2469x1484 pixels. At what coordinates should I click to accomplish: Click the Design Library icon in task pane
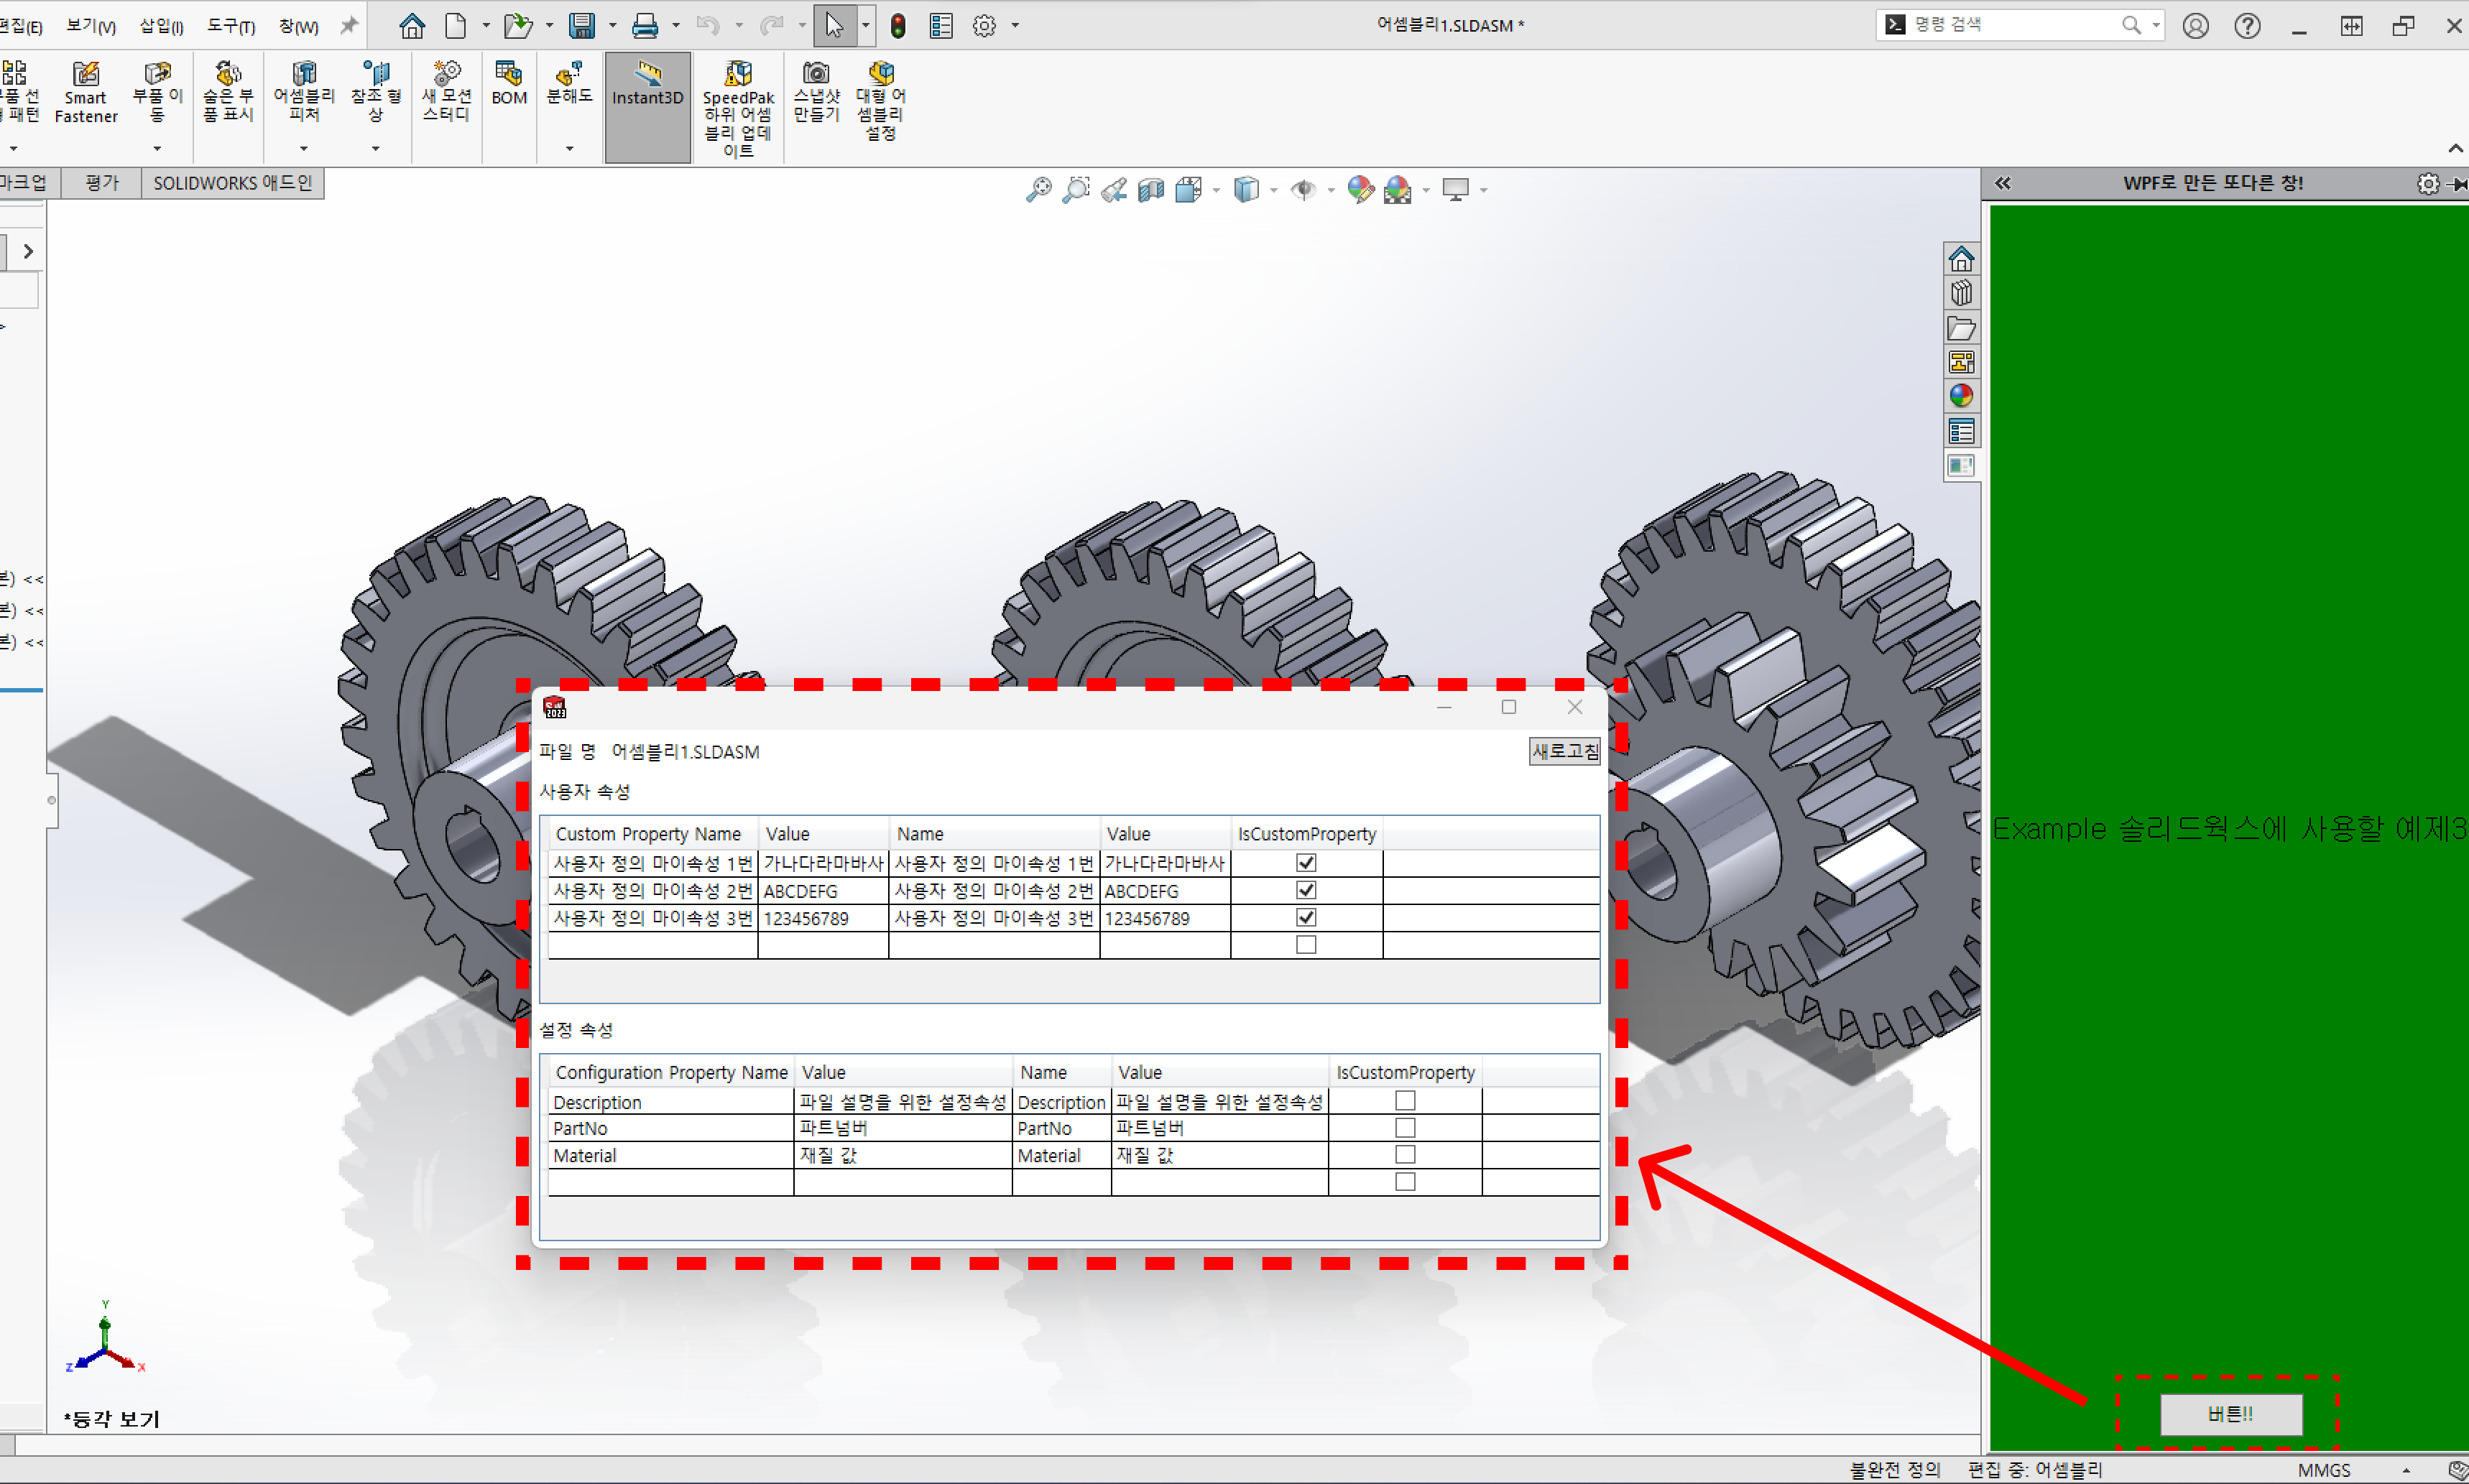tap(1961, 293)
